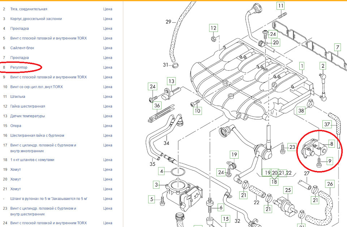The width and height of the screenshot is (347, 227).
Task: Open the 'Датчик температуры' part link
Action: pyautogui.click(x=30, y=115)
